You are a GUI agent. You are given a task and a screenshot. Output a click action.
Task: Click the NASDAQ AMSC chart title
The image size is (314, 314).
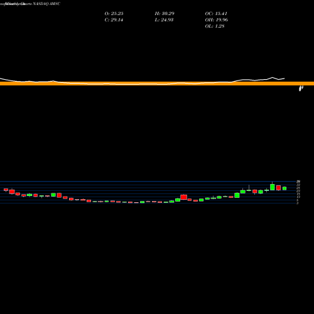[x=46, y=4]
